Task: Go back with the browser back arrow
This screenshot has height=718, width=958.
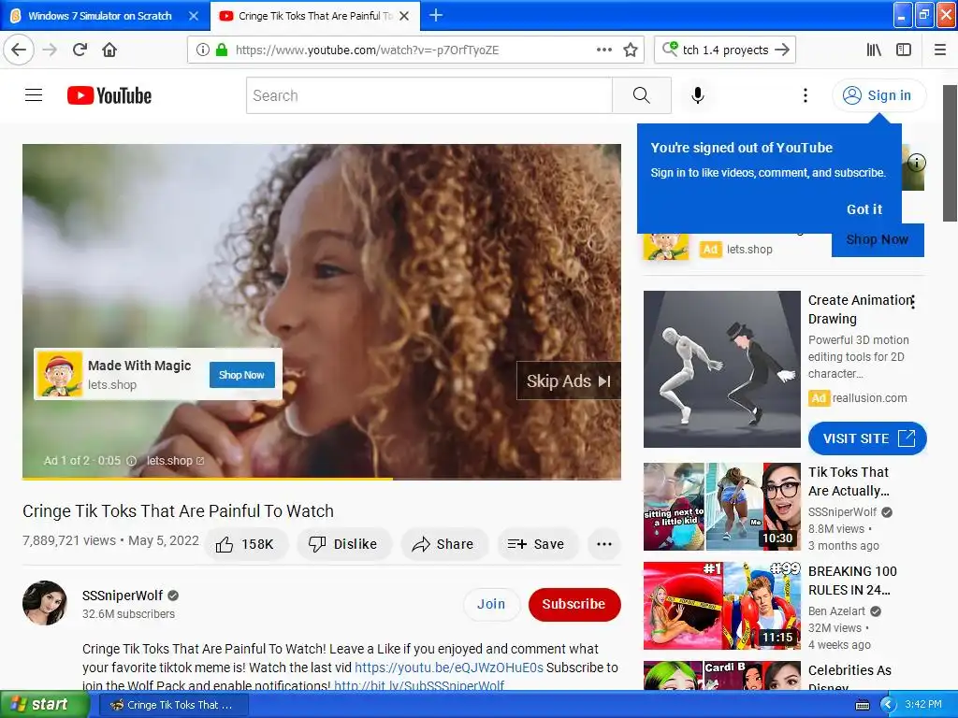Action: click(x=19, y=50)
